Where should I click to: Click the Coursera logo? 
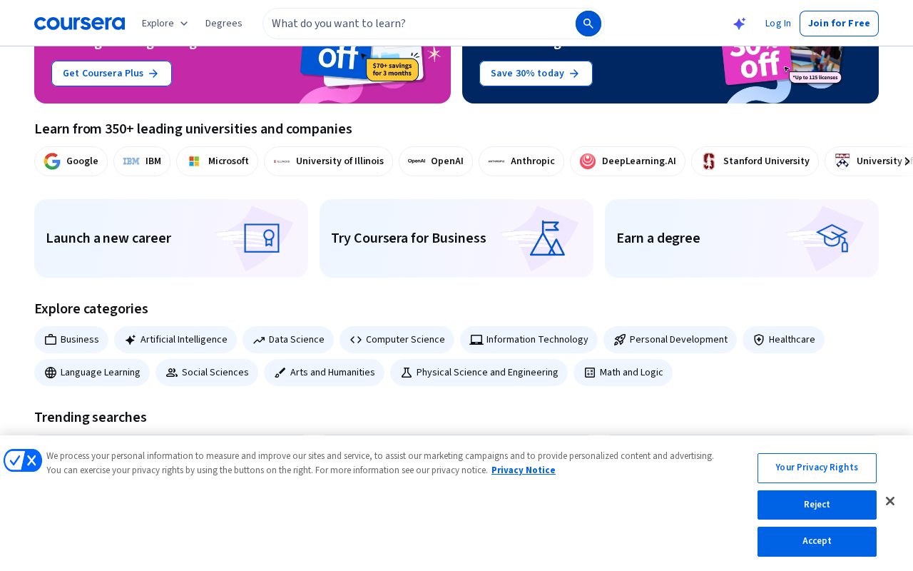pos(79,24)
